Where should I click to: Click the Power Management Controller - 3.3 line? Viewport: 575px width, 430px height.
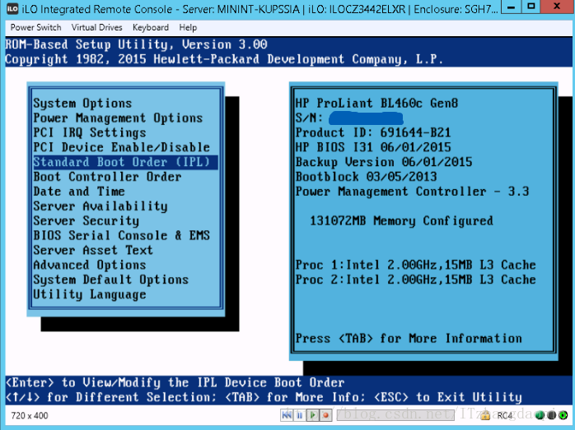point(412,192)
